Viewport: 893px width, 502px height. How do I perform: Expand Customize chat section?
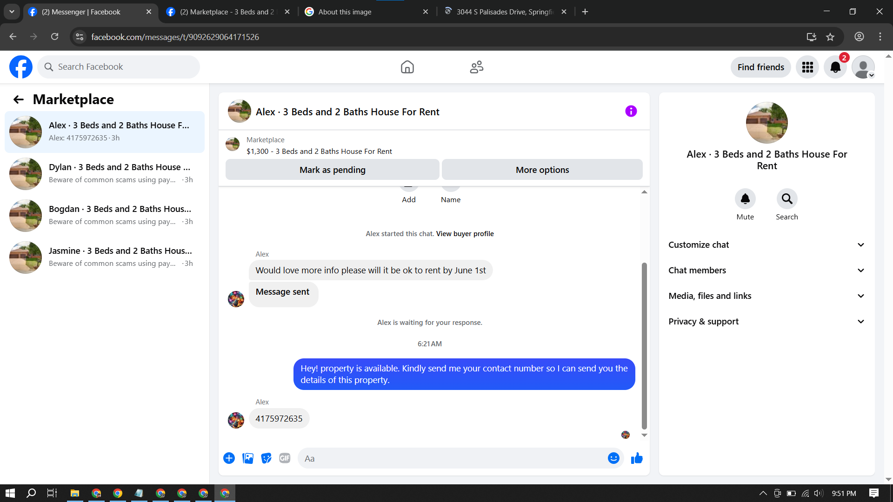[766, 244]
